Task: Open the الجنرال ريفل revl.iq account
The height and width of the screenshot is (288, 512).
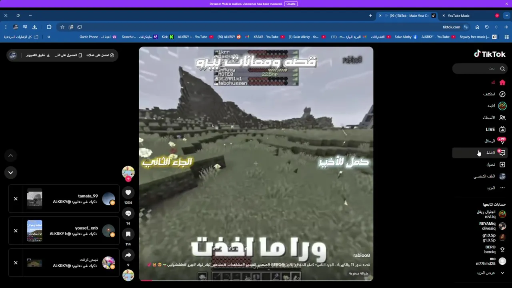Action: point(491,214)
